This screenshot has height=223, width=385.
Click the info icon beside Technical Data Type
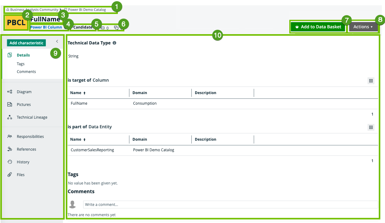point(114,43)
